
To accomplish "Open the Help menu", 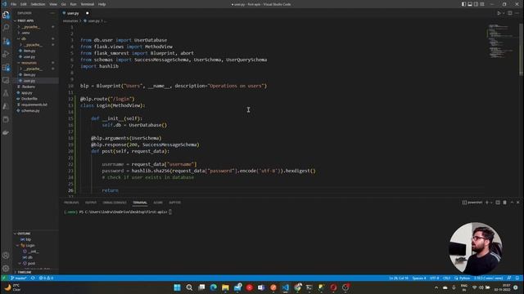I will click(x=102, y=4).
